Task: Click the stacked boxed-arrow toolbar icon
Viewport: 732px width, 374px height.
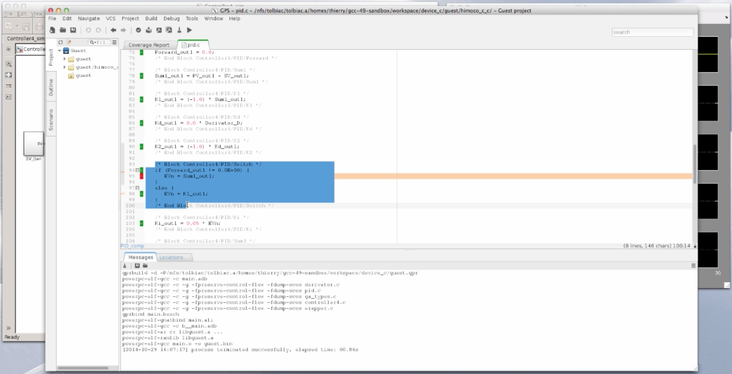Action: (169, 30)
